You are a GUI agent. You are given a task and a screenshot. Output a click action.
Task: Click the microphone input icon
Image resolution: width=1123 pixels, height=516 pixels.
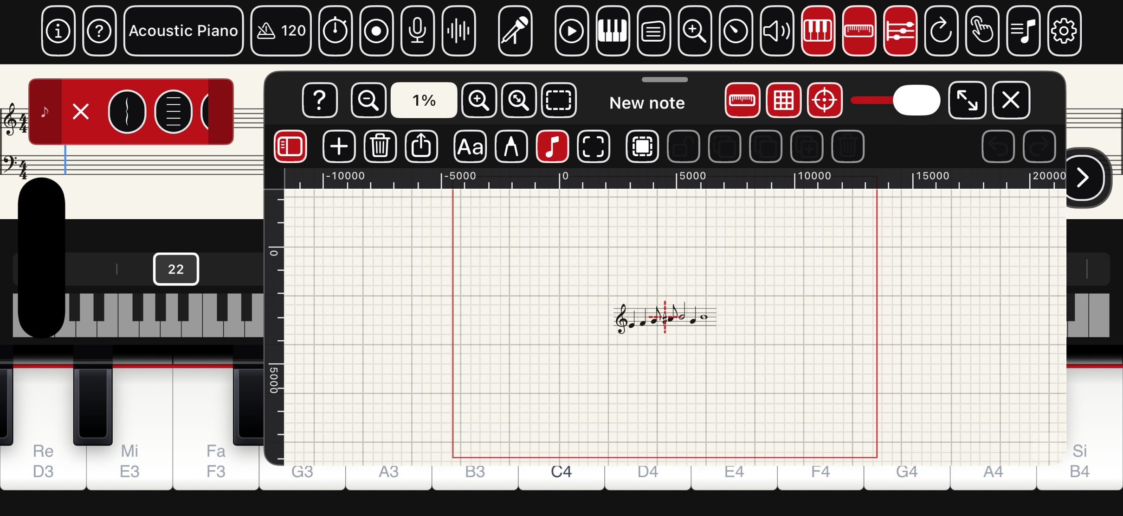point(417,31)
